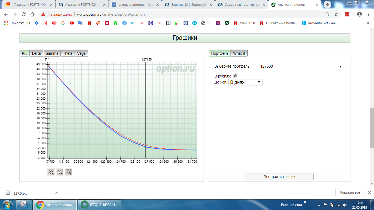Zoom in on the P/L chart

[x=51, y=172]
